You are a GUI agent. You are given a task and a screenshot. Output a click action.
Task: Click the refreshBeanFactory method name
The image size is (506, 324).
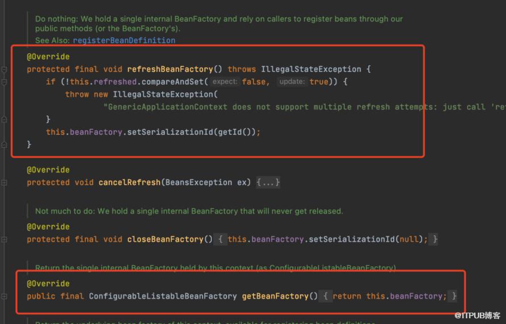170,69
